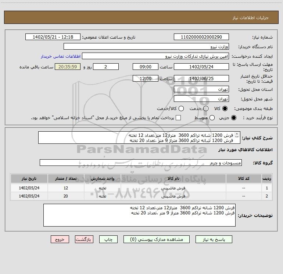Click فرش ماشینی in row 2
The width and height of the screenshot is (283, 274).
[173, 196]
